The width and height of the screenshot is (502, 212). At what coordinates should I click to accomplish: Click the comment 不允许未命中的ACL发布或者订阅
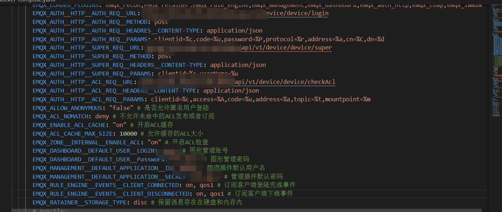pyautogui.click(x=164, y=116)
